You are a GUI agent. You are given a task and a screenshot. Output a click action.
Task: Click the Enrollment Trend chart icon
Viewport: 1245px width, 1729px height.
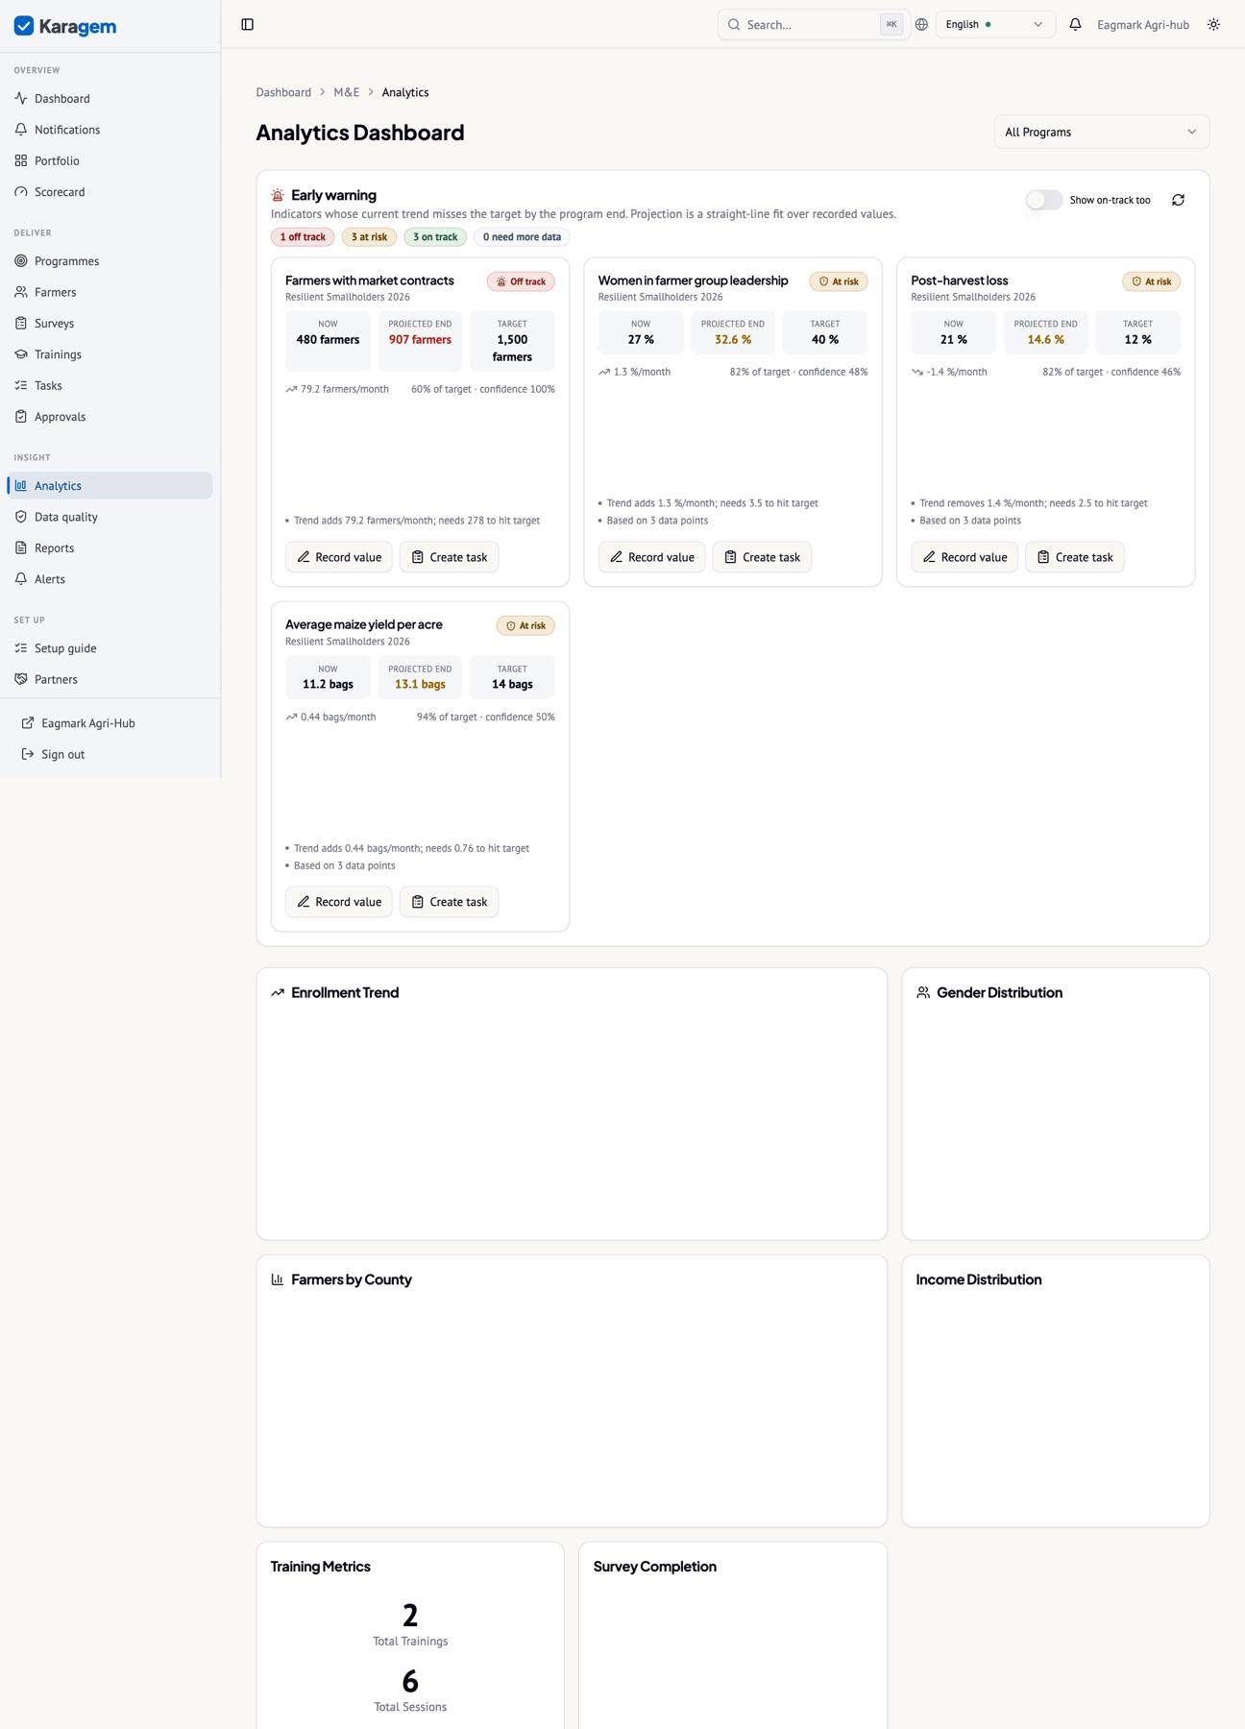click(x=278, y=992)
